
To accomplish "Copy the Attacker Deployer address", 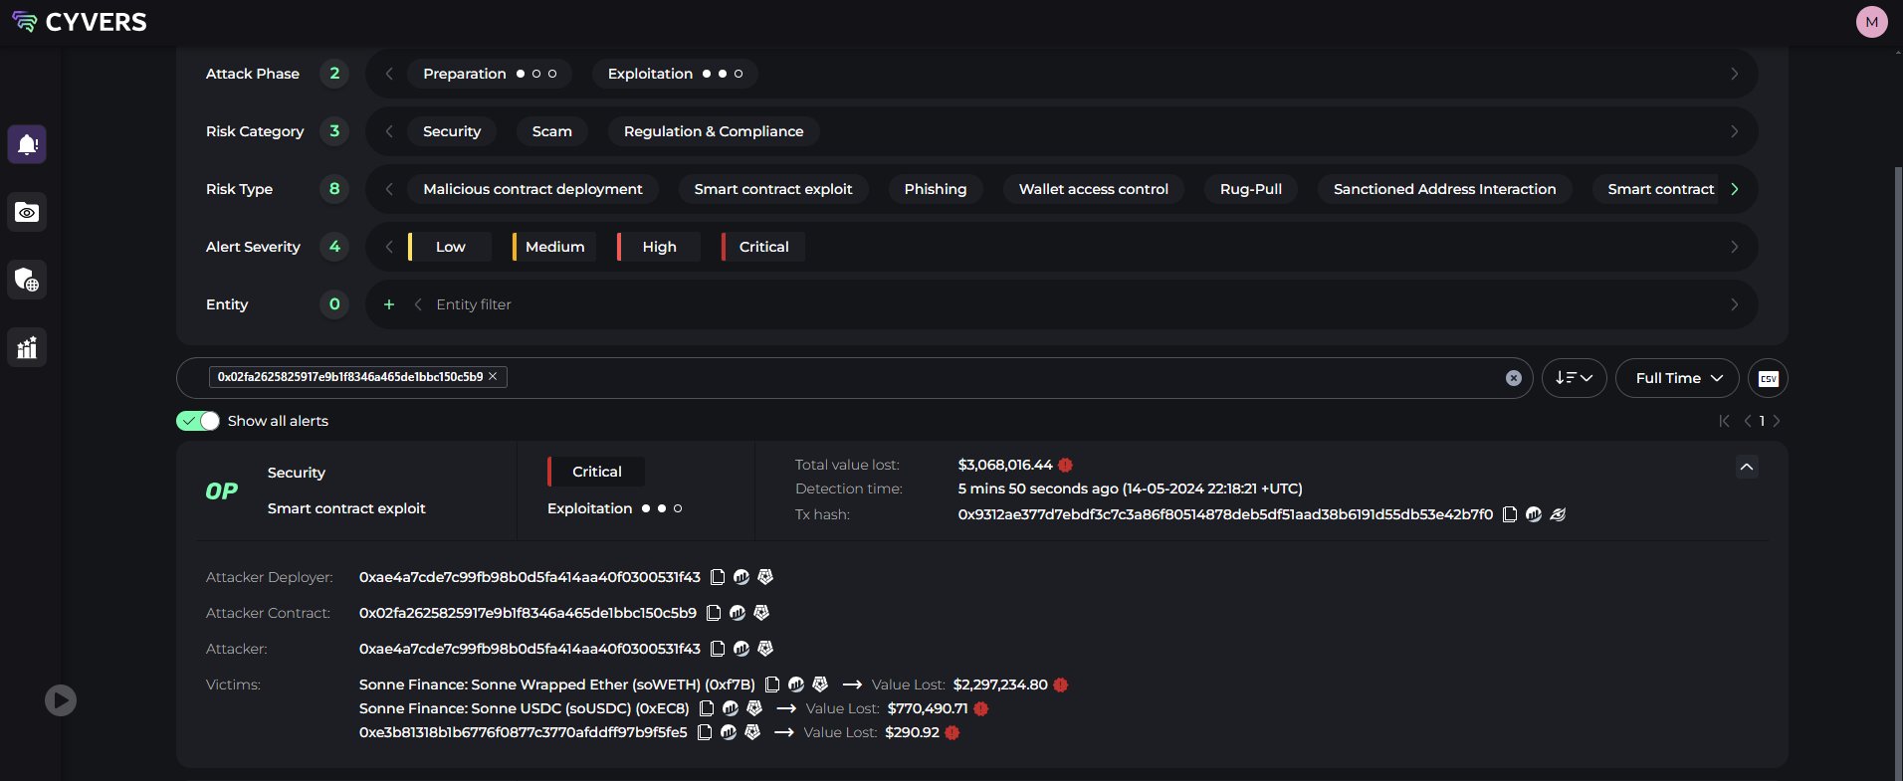I will 717,577.
